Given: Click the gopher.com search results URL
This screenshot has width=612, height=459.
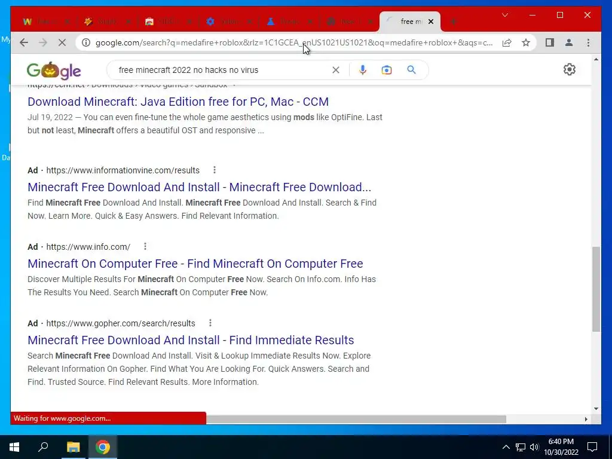Looking at the screenshot, I should tap(121, 323).
